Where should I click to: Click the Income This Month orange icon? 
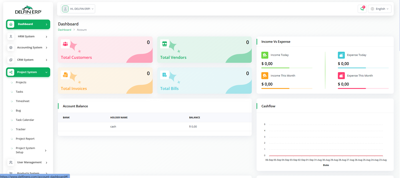[264, 76]
